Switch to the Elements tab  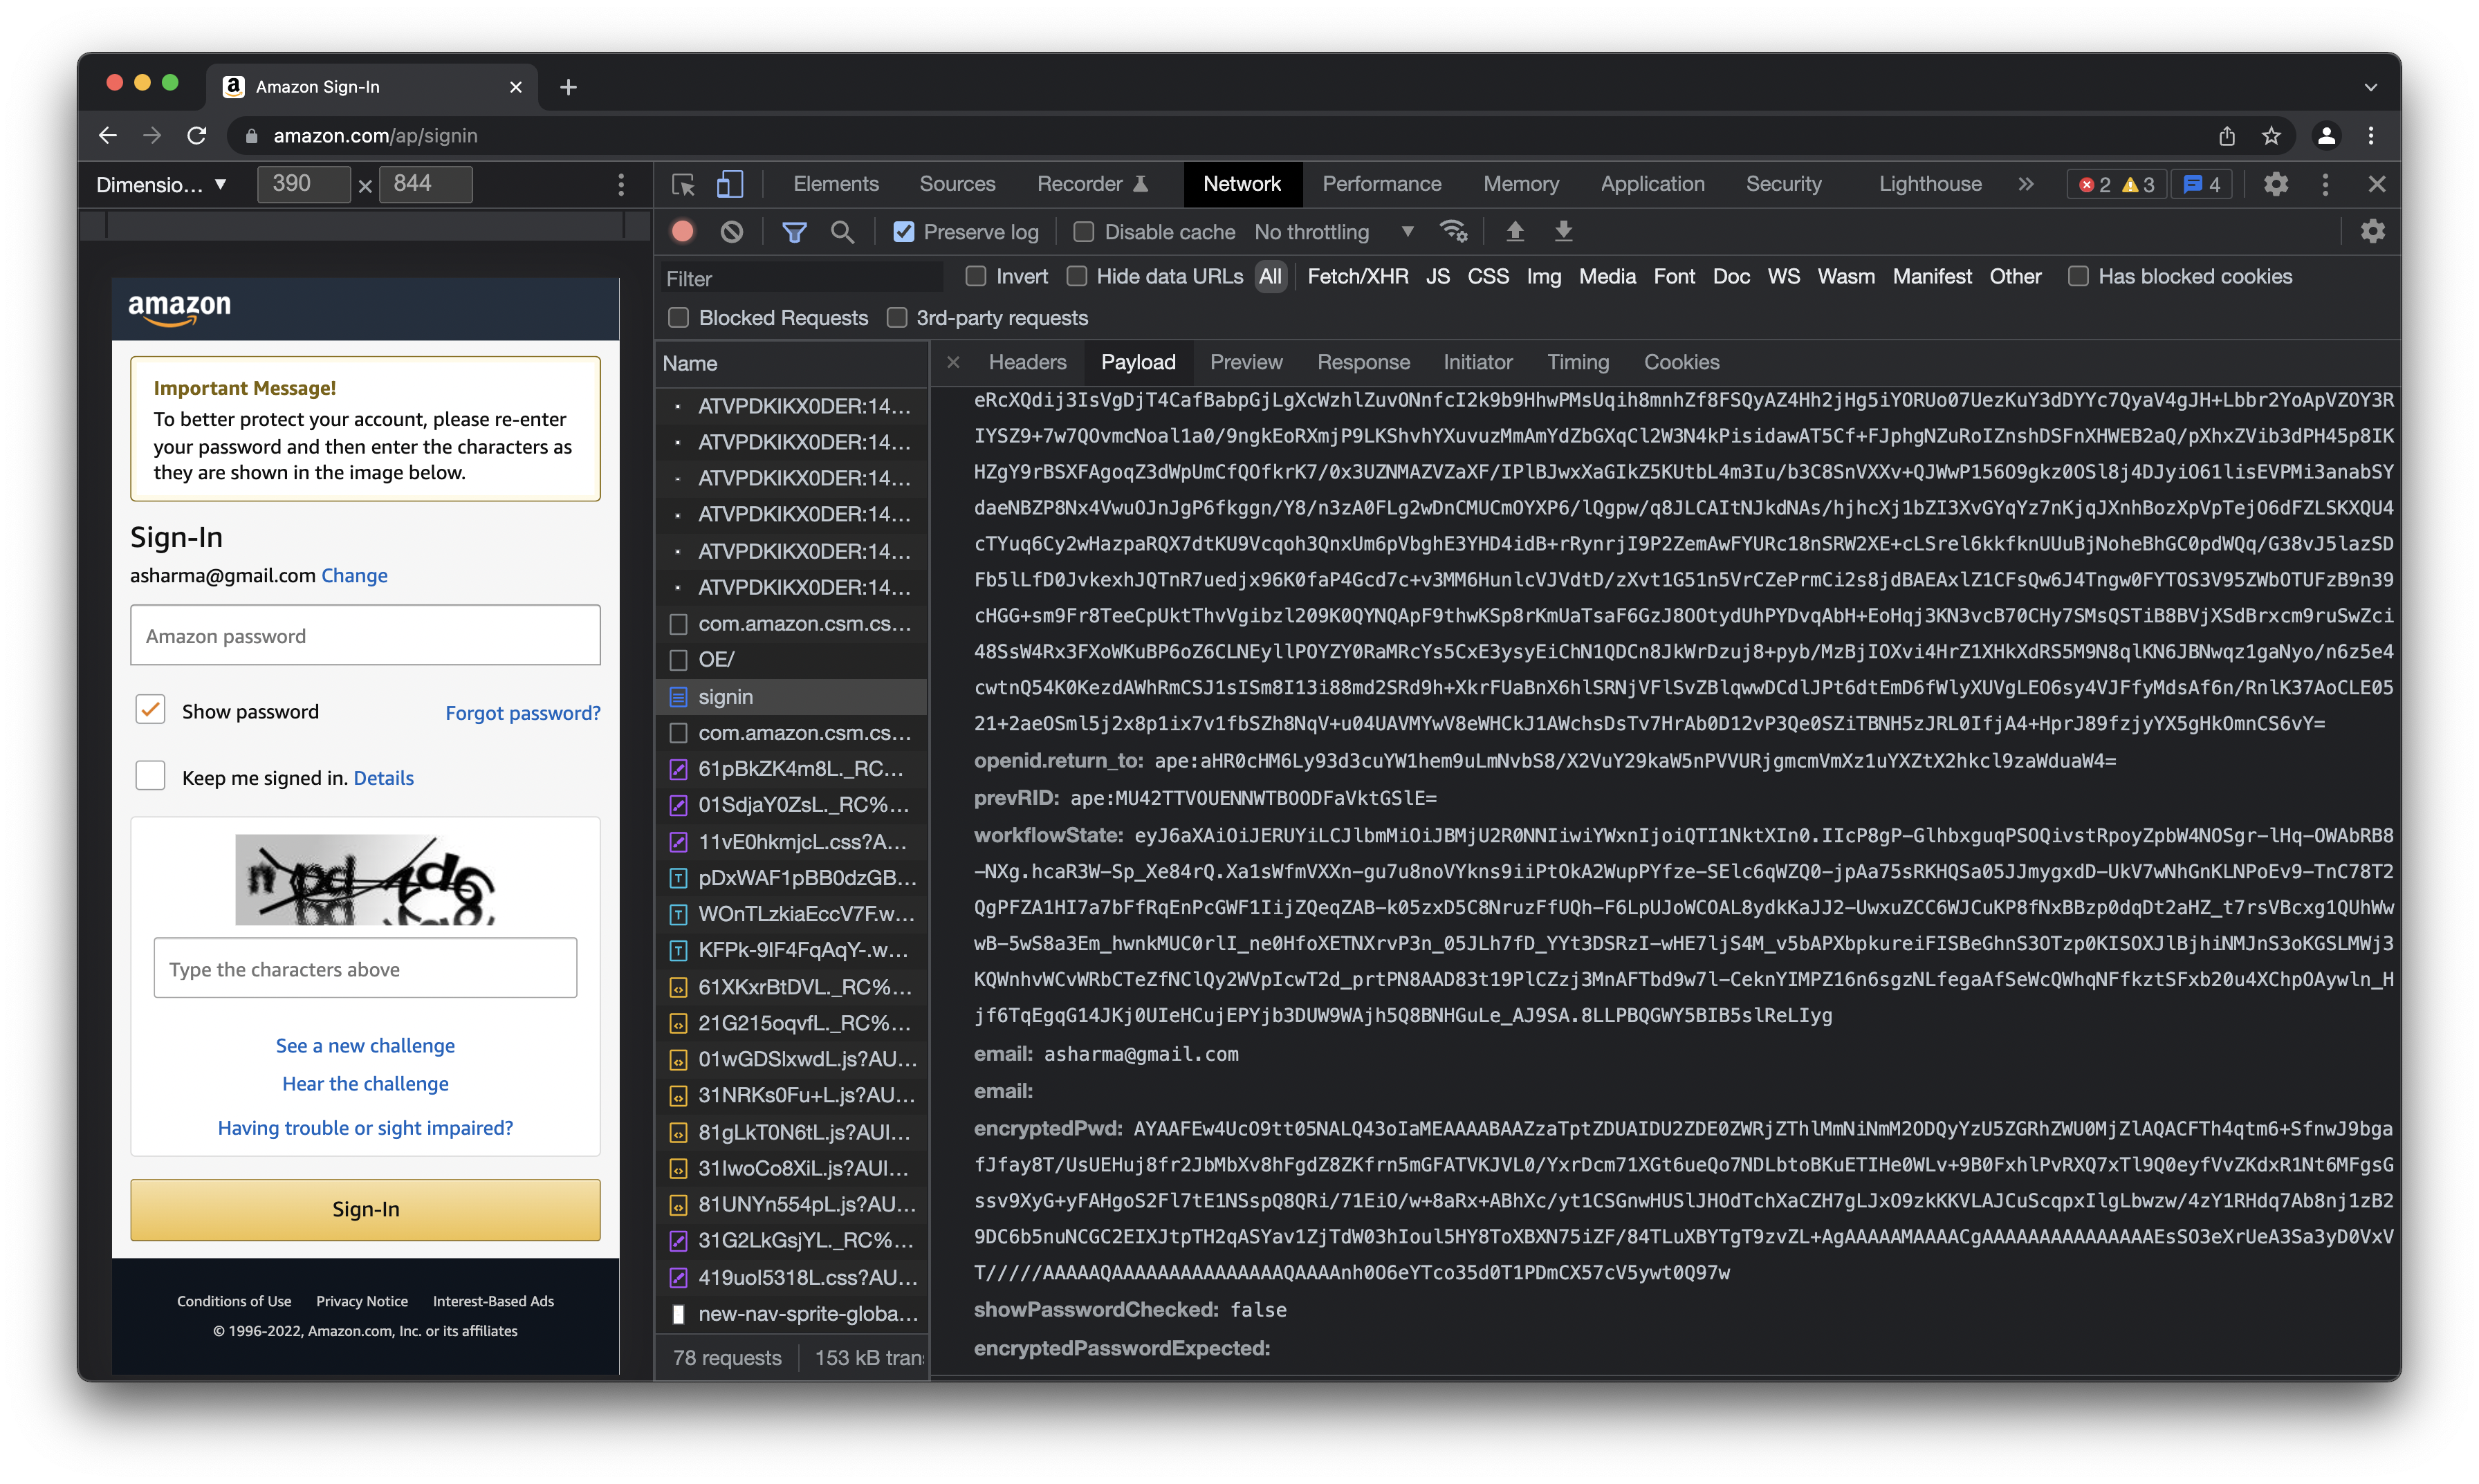[835, 184]
